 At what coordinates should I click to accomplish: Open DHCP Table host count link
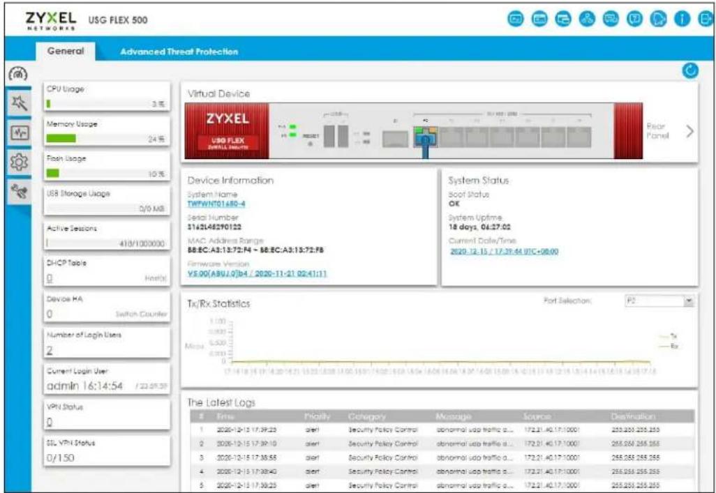coord(50,278)
